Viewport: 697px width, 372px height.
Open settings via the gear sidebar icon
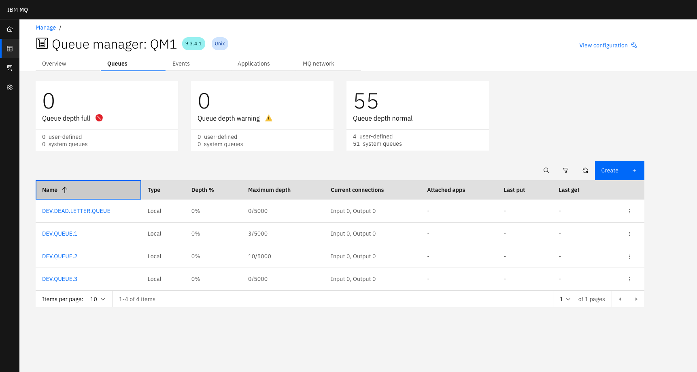[9, 87]
